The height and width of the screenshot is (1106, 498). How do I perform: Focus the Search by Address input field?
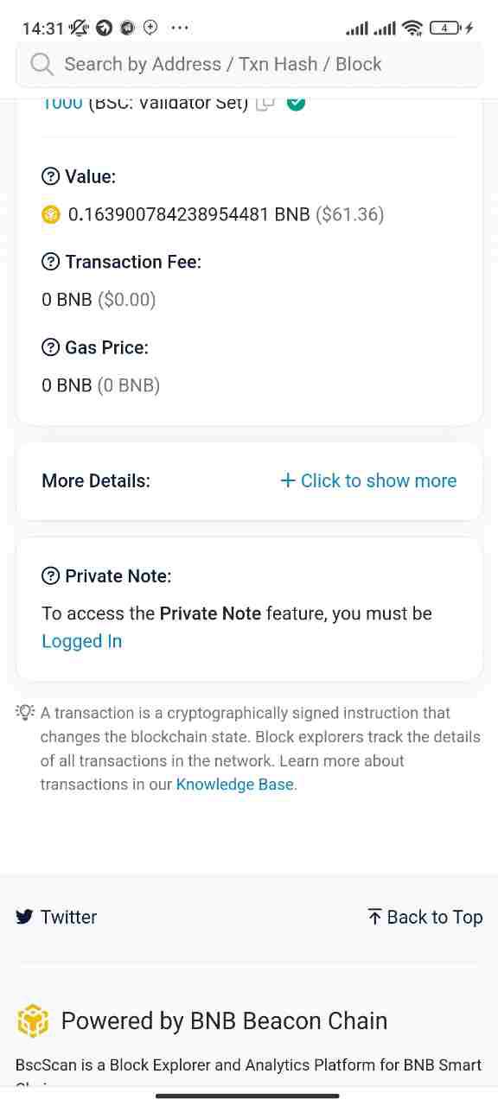click(249, 64)
